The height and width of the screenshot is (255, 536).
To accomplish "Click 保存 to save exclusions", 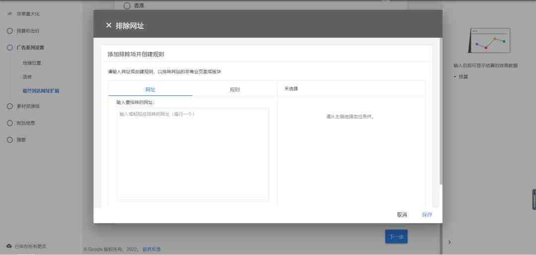I will tap(427, 215).
